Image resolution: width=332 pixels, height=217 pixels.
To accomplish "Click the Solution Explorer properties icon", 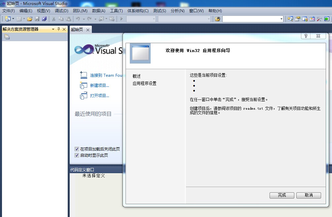I will 7,37.
